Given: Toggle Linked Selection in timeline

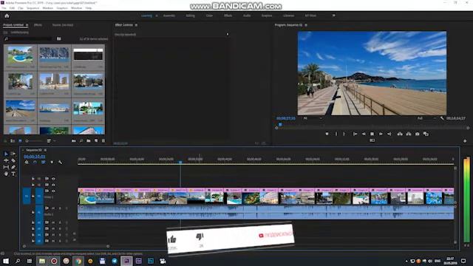Looking at the screenshot, I should coord(44,163).
